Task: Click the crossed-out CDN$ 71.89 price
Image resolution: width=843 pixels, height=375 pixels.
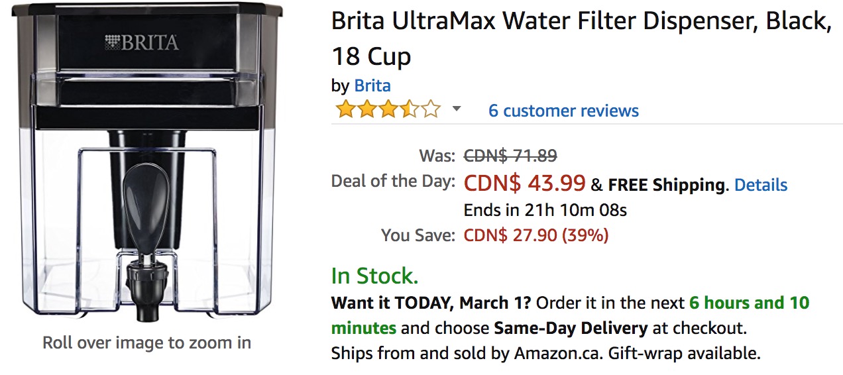Action: pos(510,156)
